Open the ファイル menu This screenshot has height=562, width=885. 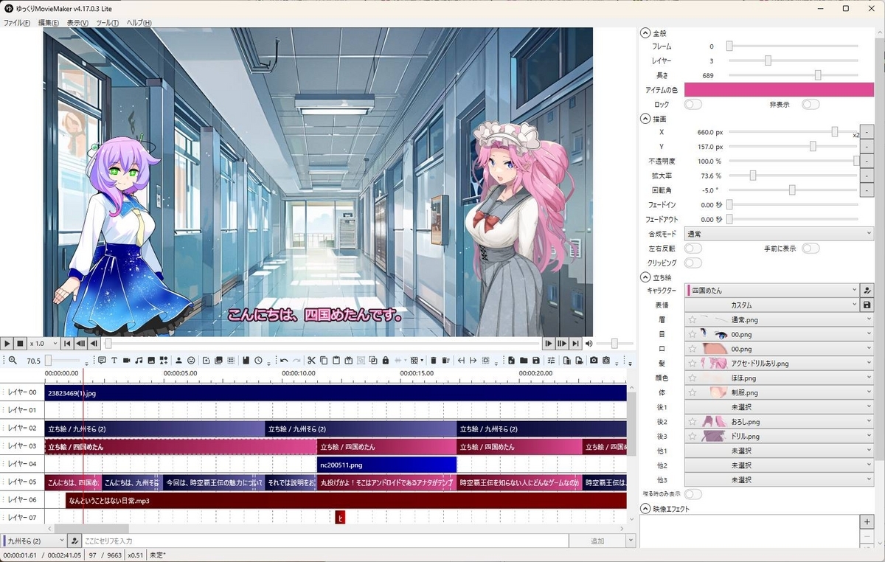click(17, 23)
